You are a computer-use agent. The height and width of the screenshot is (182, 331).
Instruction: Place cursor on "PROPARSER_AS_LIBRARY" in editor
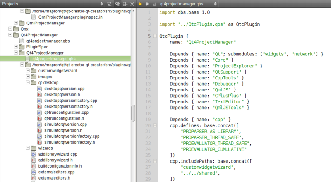210,131
